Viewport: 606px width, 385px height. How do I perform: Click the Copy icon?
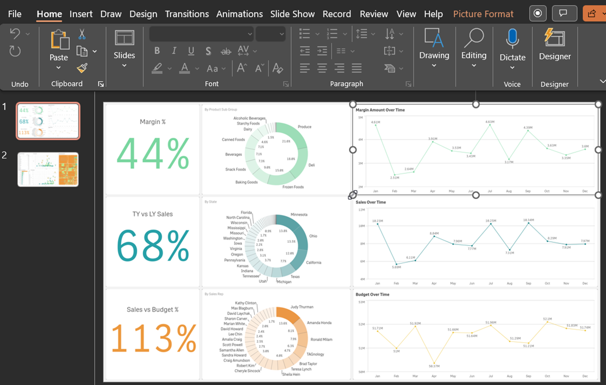pyautogui.click(x=82, y=51)
